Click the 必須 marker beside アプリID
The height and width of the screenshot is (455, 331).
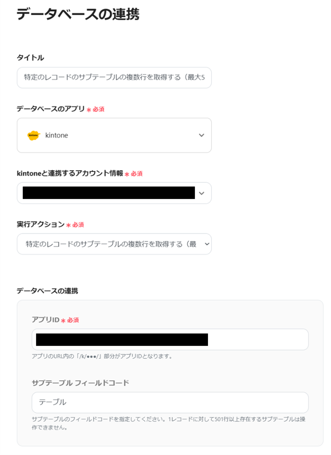(x=73, y=320)
